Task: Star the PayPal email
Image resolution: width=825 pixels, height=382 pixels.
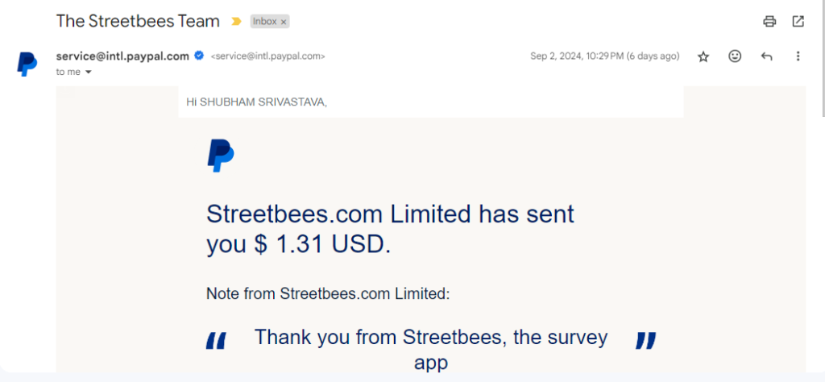Action: tap(703, 56)
